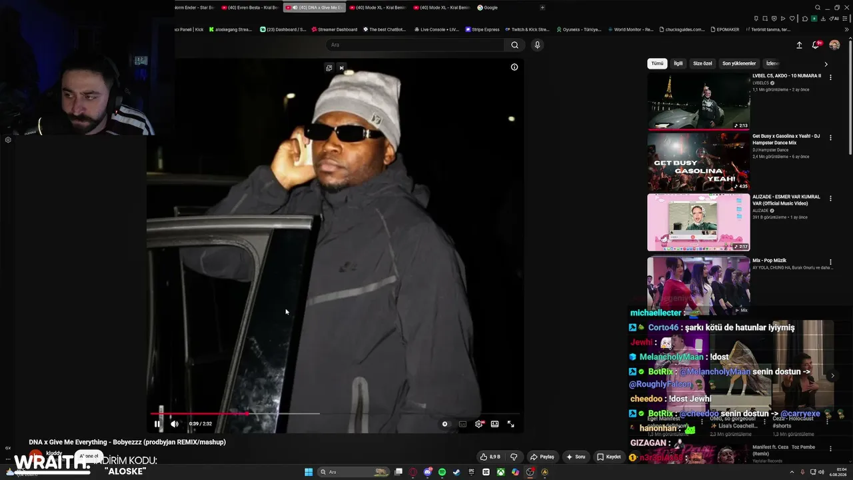Screen dimensions: 853x480
Task: Select the Tümü filter chip
Action: click(x=658, y=63)
